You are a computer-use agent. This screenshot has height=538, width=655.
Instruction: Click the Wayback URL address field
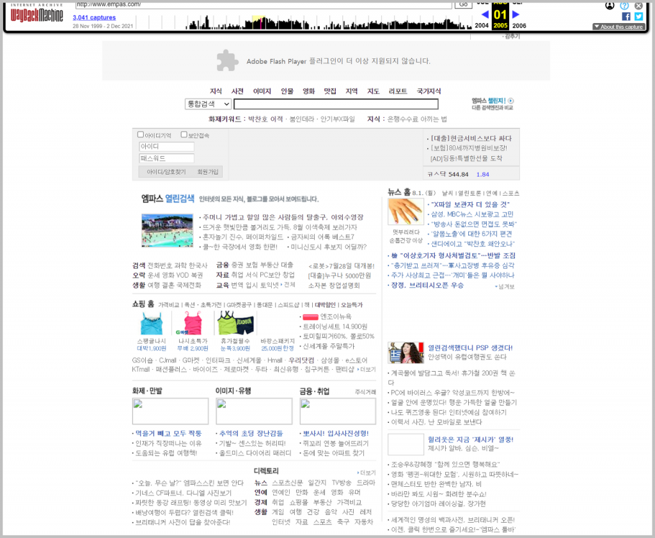pos(264,4)
